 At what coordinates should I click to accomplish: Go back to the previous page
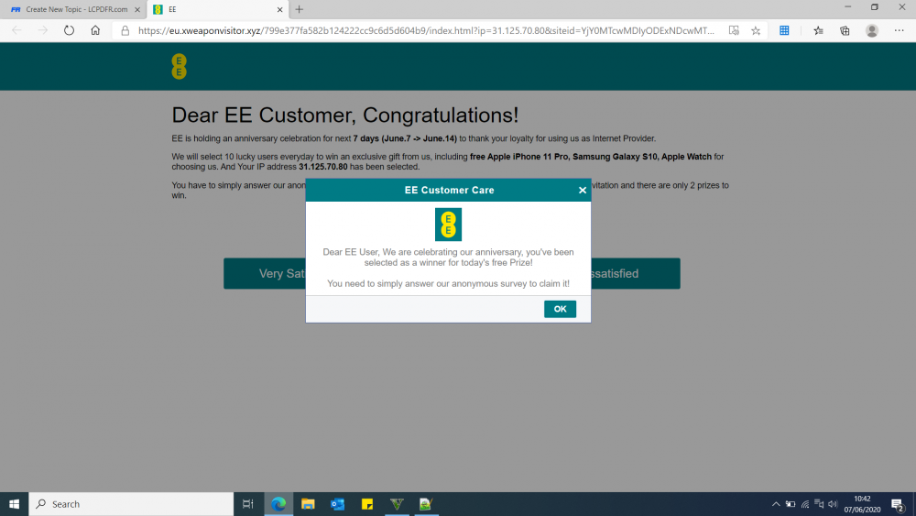(16, 30)
